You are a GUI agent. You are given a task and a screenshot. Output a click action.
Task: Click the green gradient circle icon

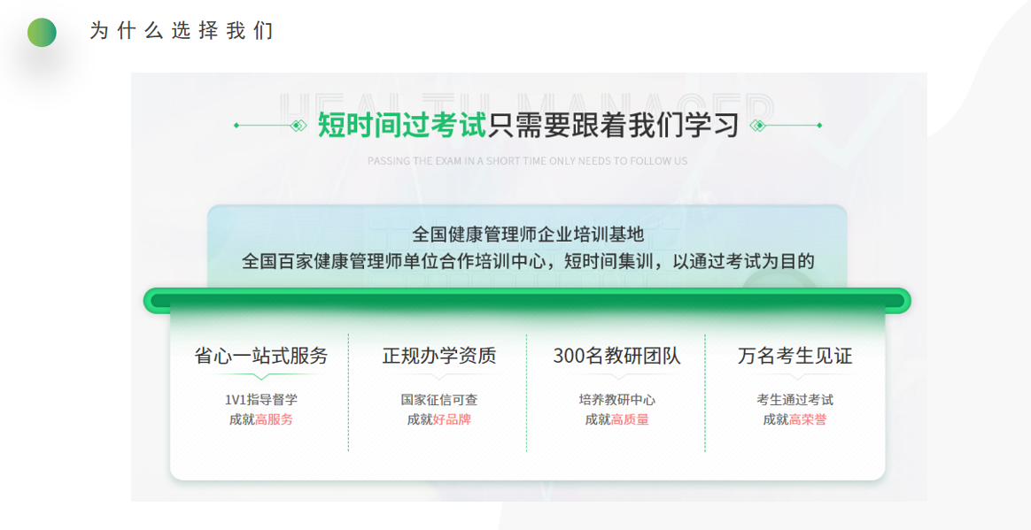tap(42, 33)
